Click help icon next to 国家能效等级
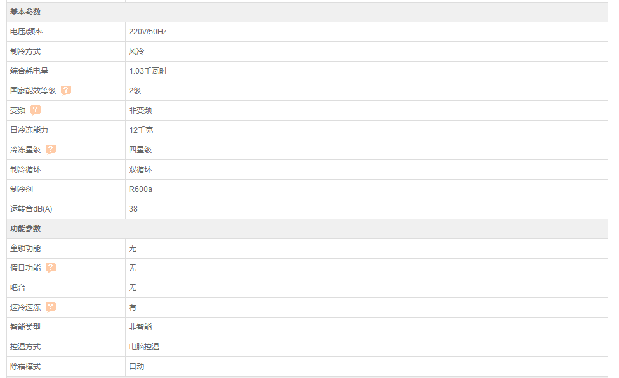Viewport: 619px width, 378px height. coord(66,90)
